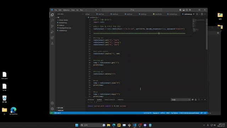The width and height of the screenshot is (227, 128).
Task: Click the Windows taskbar search box
Action: (x=93, y=125)
